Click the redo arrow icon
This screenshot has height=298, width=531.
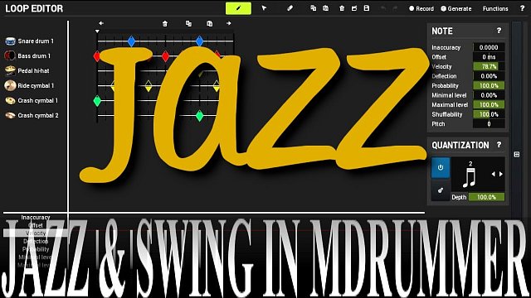coord(395,8)
